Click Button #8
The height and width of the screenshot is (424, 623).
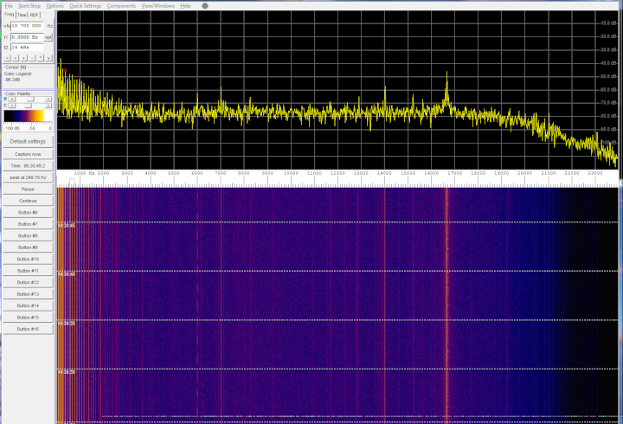28,235
